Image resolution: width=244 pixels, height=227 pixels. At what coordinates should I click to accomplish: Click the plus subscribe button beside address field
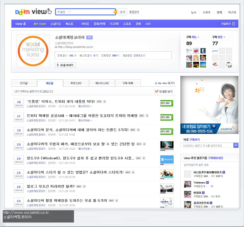point(236,145)
